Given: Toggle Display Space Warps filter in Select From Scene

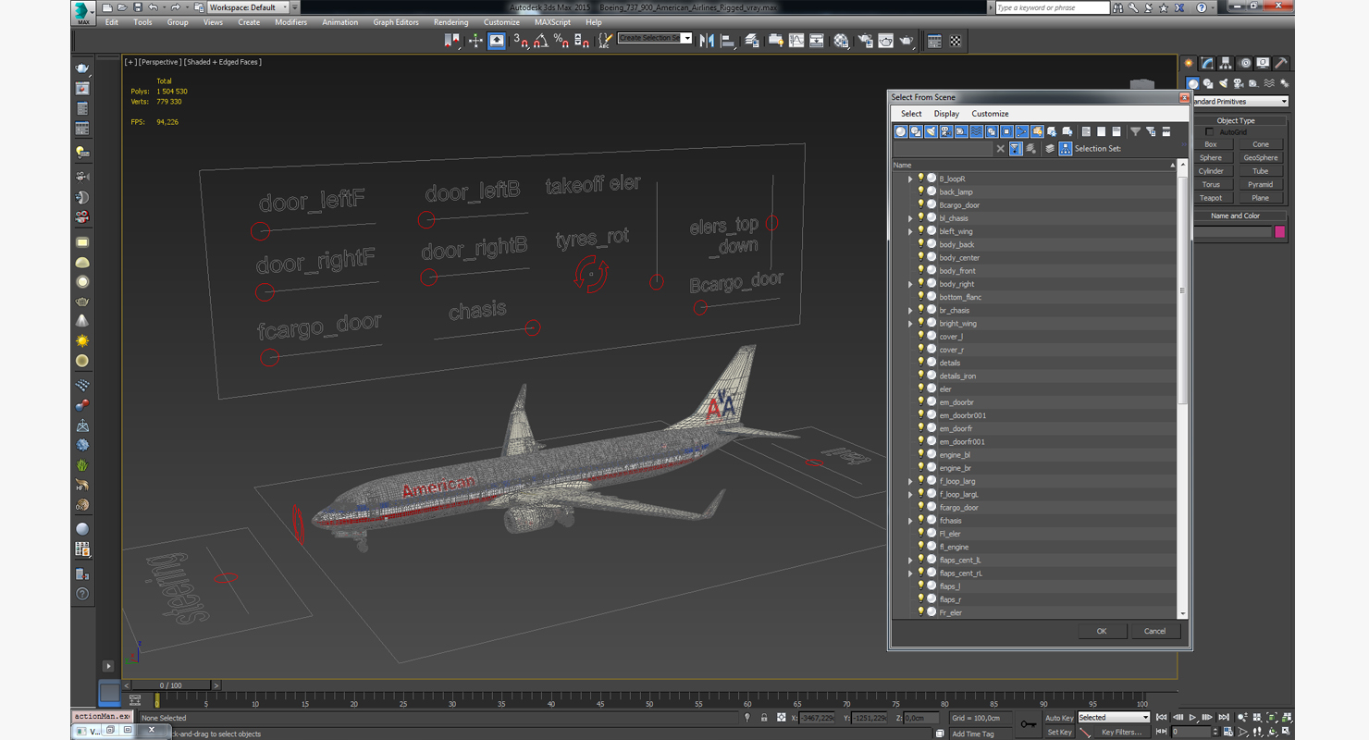Looking at the screenshot, I should pyautogui.click(x=977, y=131).
